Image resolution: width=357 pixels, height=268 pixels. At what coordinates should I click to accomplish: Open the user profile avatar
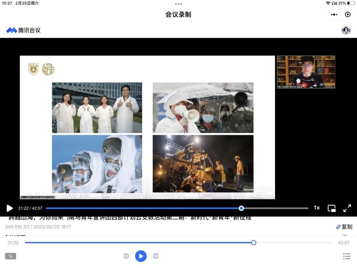coord(346,30)
